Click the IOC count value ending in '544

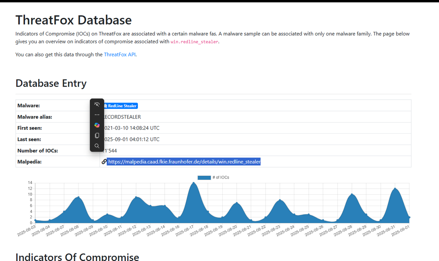pyautogui.click(x=110, y=150)
